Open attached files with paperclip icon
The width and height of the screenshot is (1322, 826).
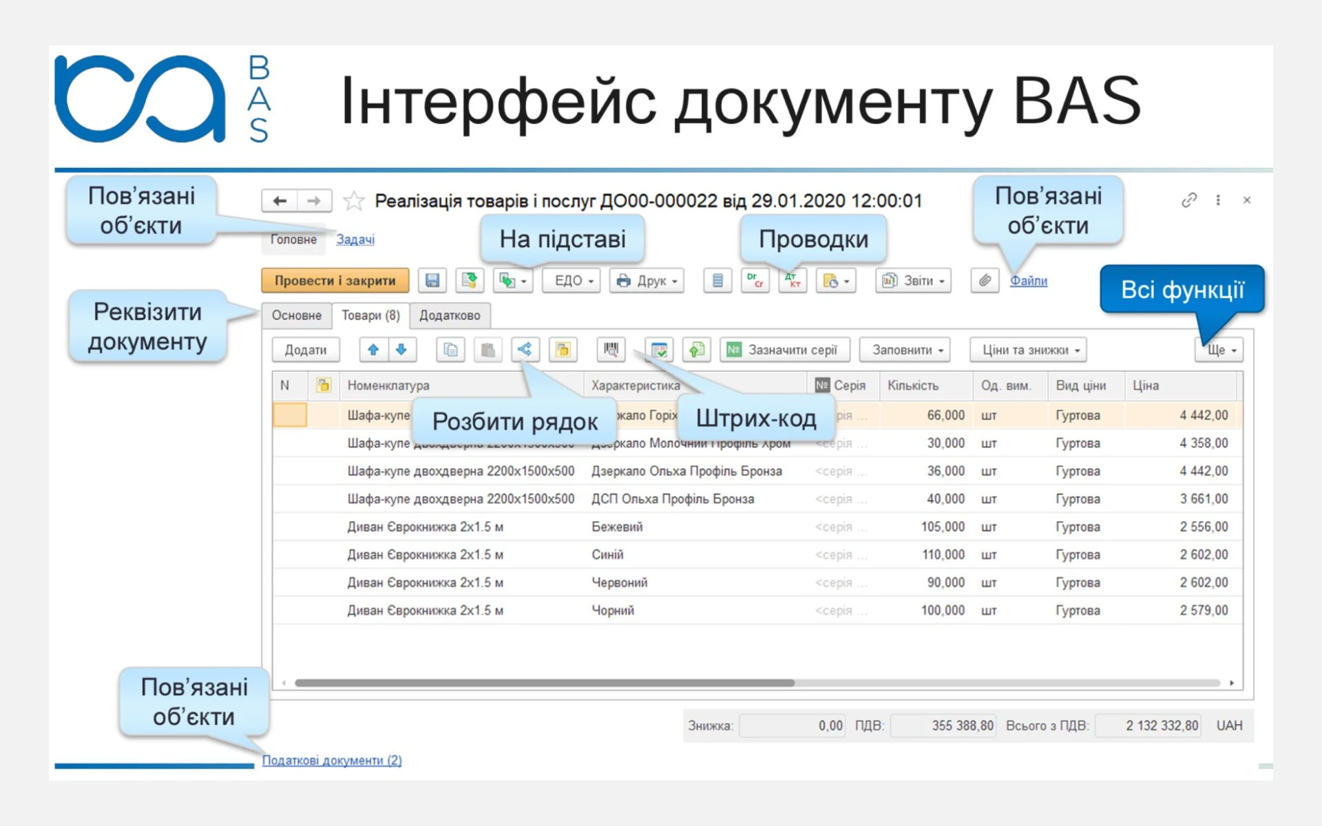pyautogui.click(x=985, y=280)
